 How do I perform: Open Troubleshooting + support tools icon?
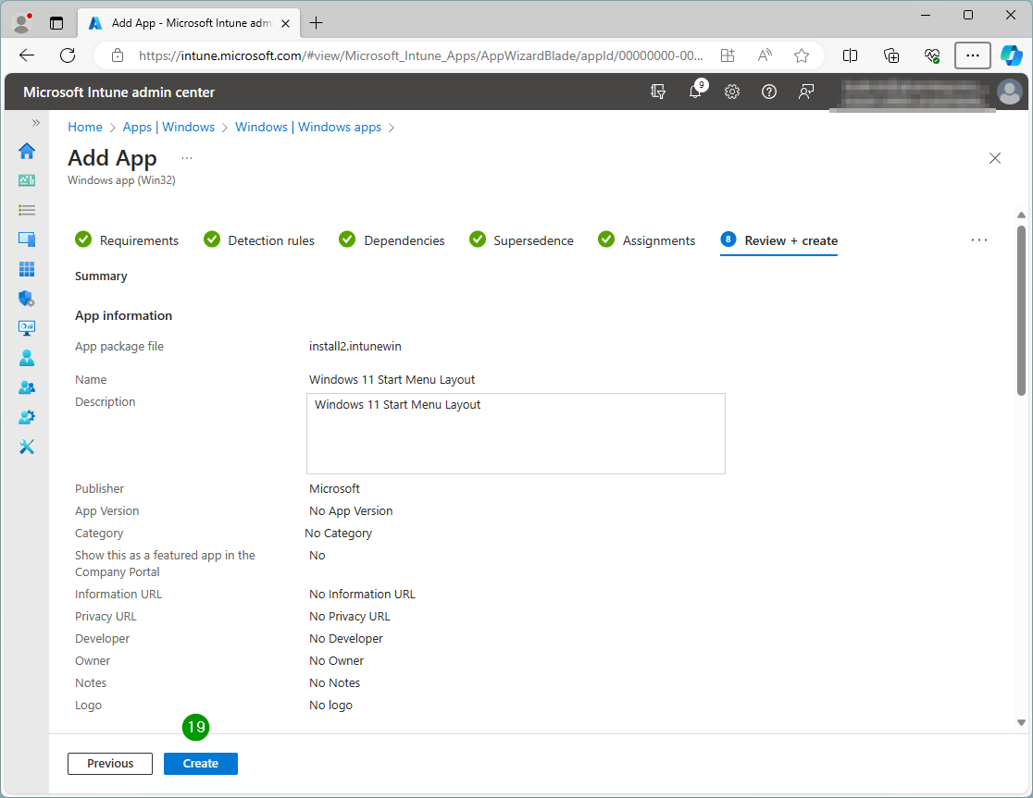tap(27, 447)
